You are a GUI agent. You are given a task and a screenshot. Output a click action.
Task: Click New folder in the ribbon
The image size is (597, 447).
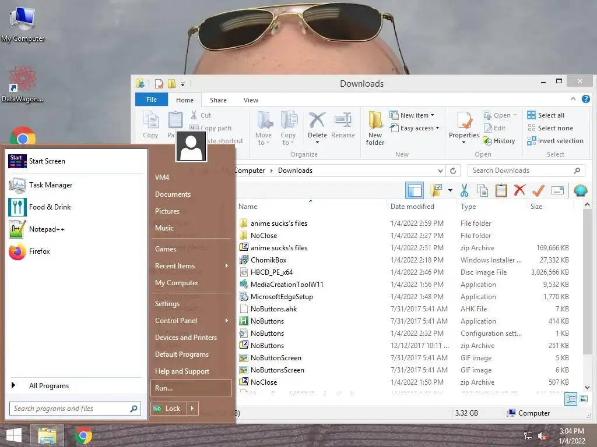pyautogui.click(x=375, y=129)
